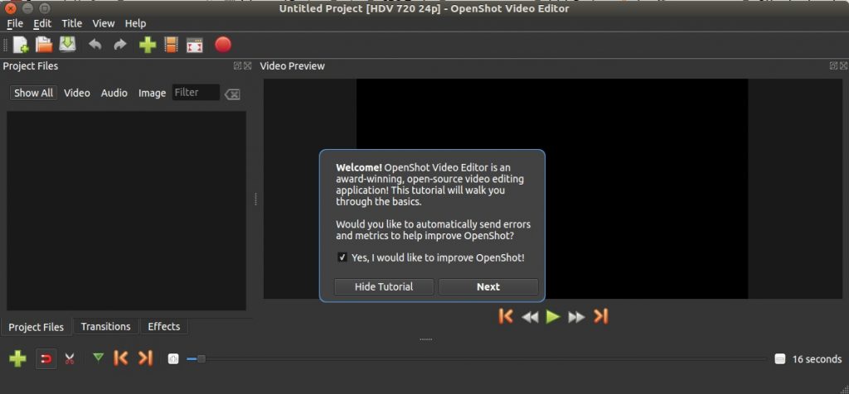This screenshot has width=849, height=394.
Task: Undock the Video Preview panel
Action: pos(833,66)
